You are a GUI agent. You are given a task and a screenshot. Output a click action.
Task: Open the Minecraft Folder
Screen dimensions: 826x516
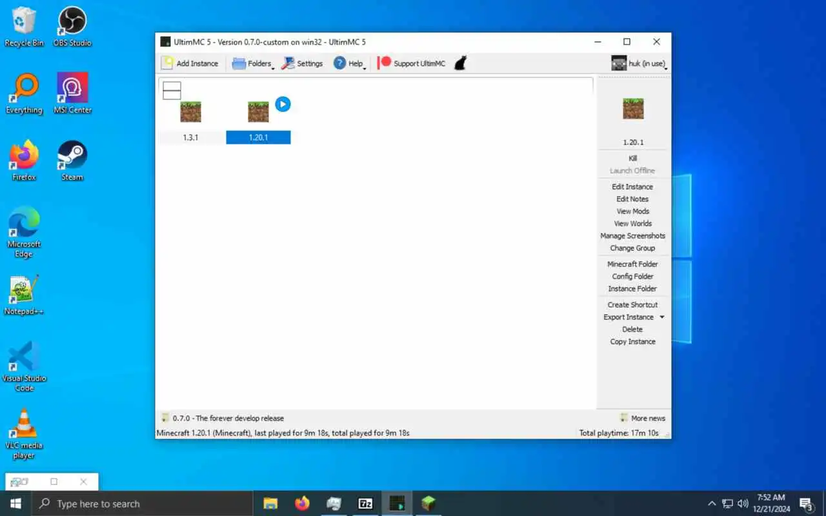pyautogui.click(x=633, y=264)
